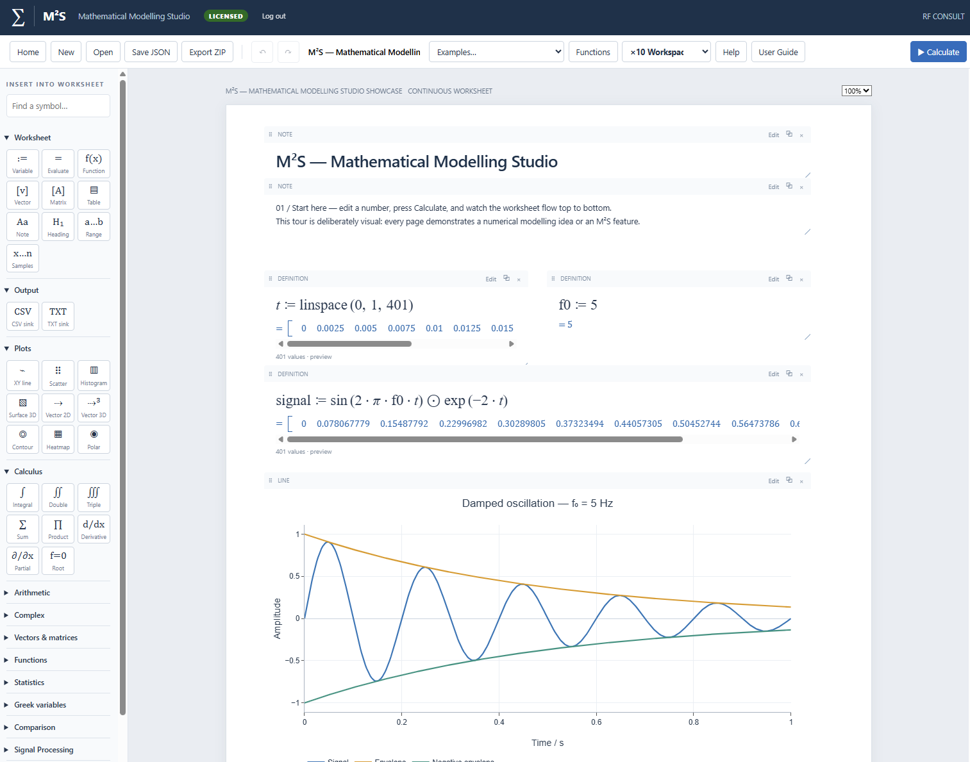This screenshot has width=970, height=762.
Task: Insert a Variable definition block
Action: tap(22, 163)
